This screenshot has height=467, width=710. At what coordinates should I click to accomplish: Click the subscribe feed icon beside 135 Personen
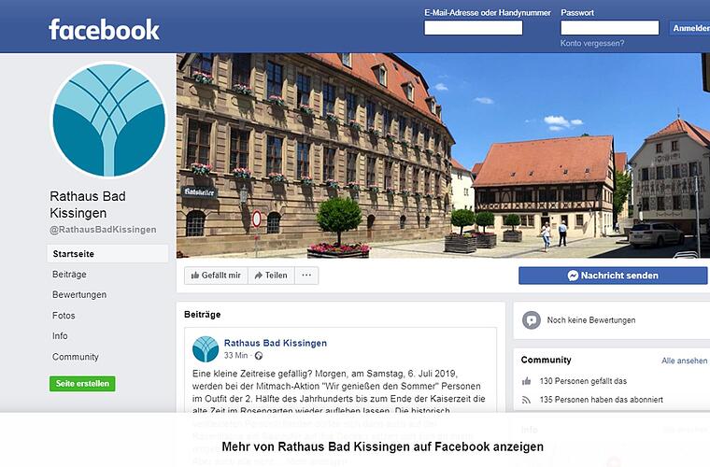tap(526, 400)
